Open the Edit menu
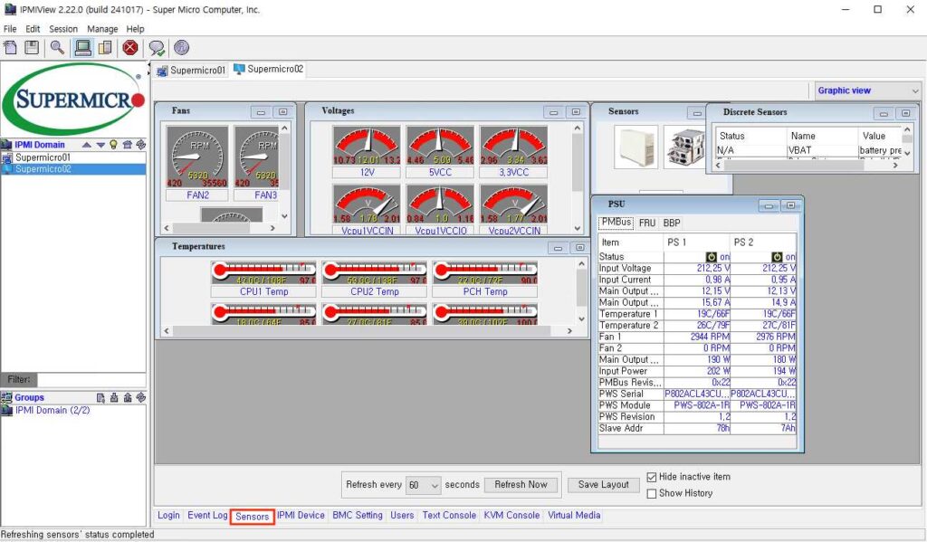Screen dimensions: 927x542 click(33, 29)
